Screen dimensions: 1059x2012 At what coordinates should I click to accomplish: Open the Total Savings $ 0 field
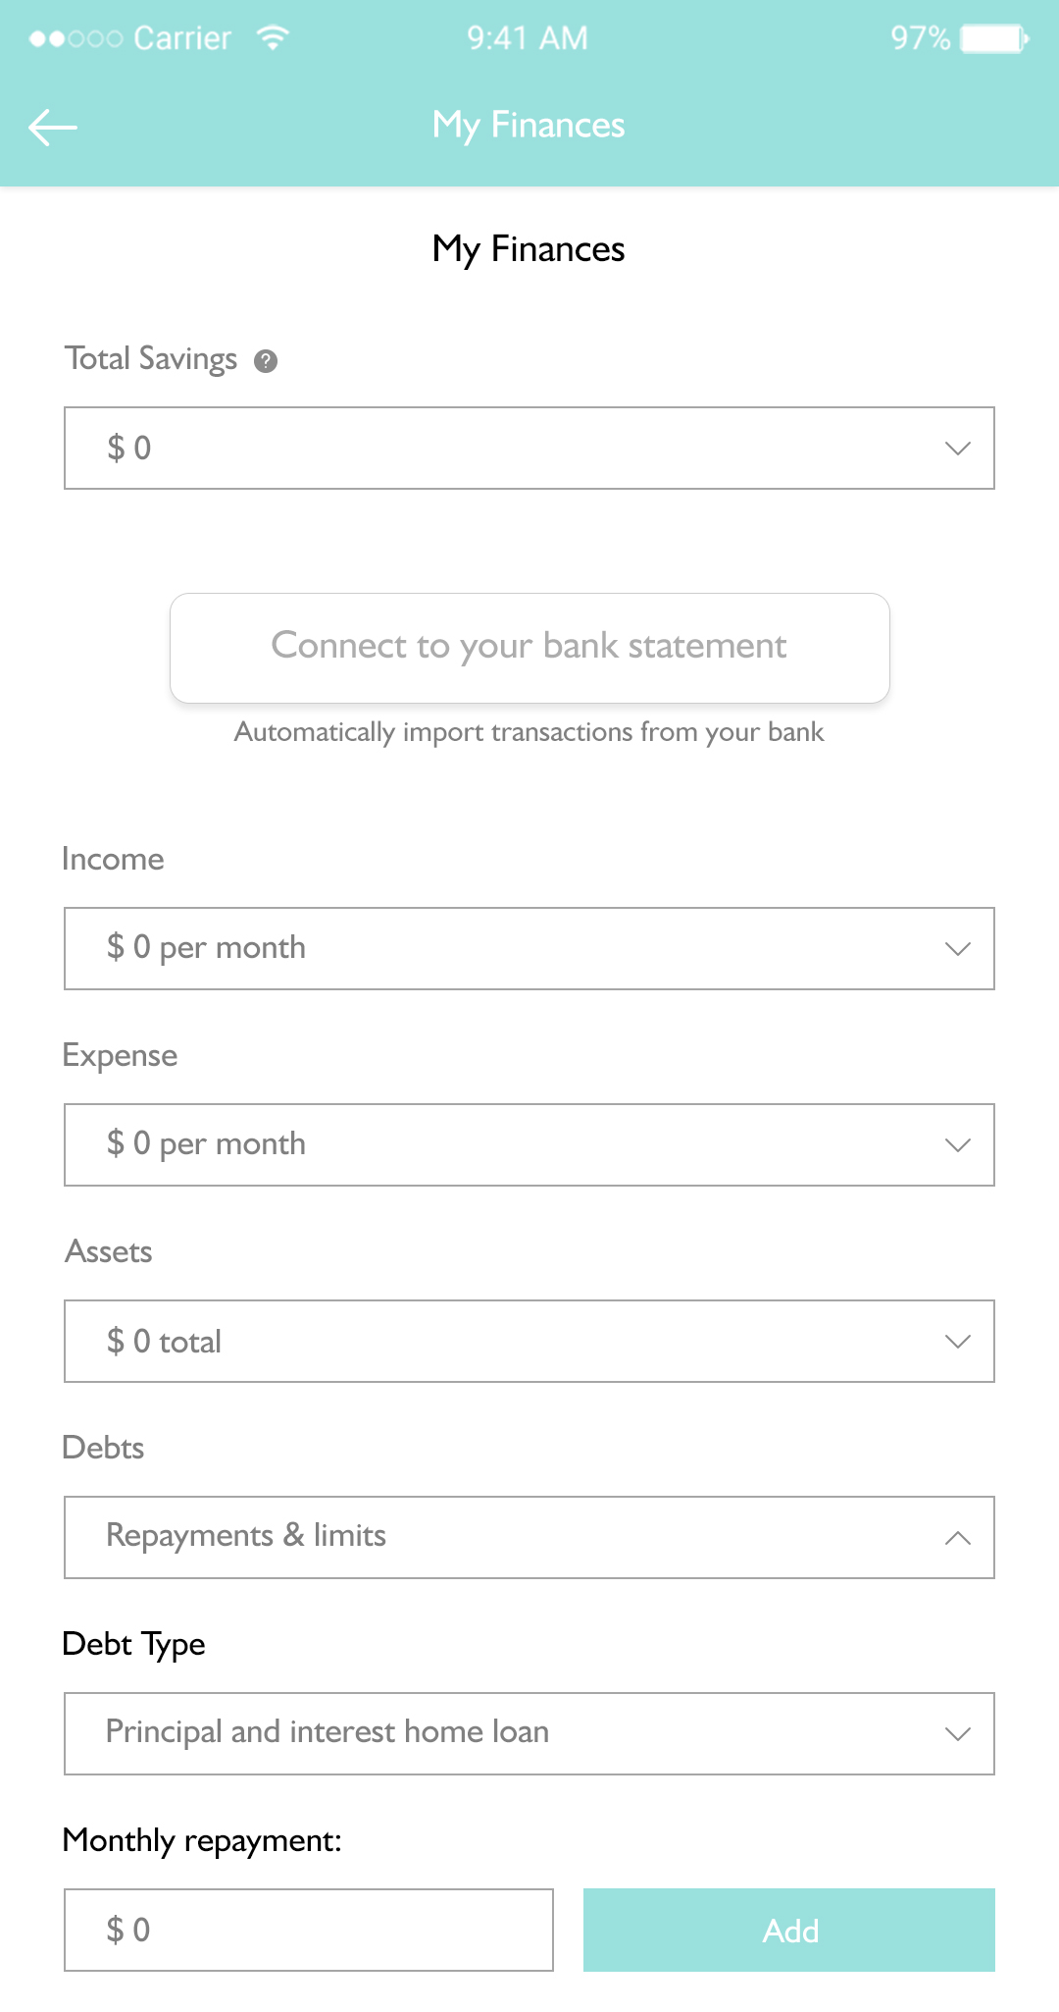pos(490,449)
